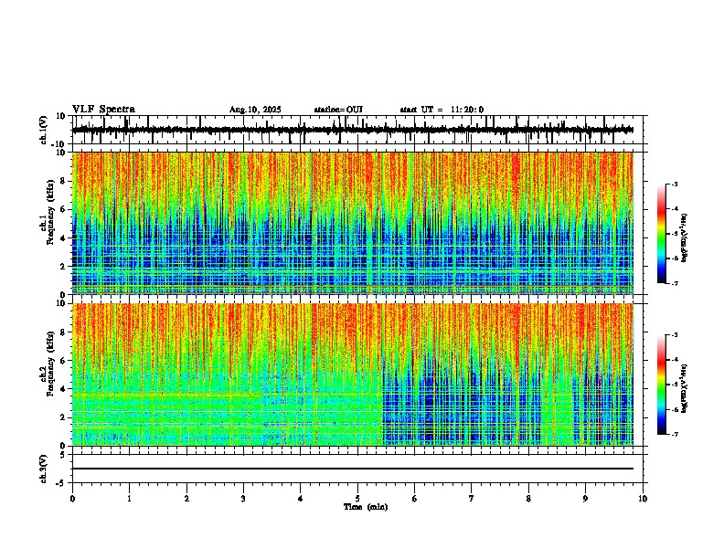Select the date text "Aug.10, 2025"
This screenshot has width=724, height=559.
(x=255, y=110)
